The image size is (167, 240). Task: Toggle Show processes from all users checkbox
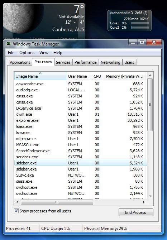coord(16,211)
